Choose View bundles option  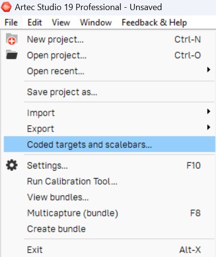coord(110,197)
